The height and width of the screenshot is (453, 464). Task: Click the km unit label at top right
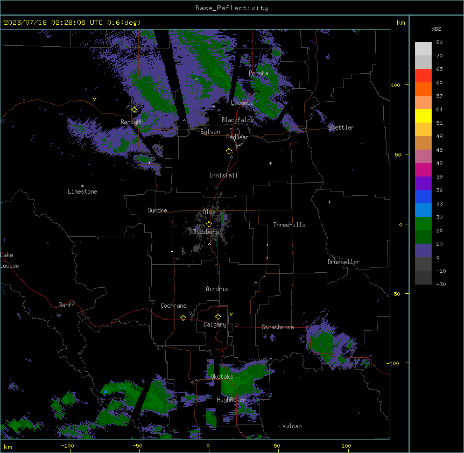[x=401, y=23]
